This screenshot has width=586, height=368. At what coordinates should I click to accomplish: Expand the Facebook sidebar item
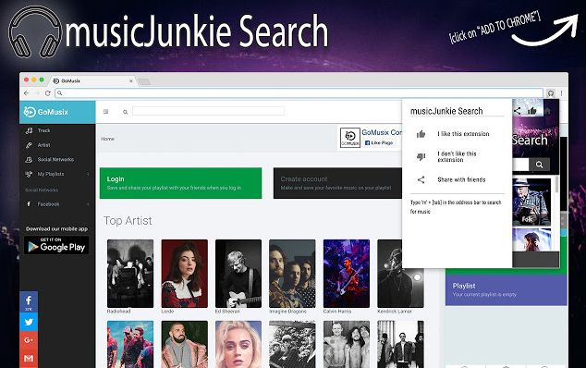tap(57, 204)
